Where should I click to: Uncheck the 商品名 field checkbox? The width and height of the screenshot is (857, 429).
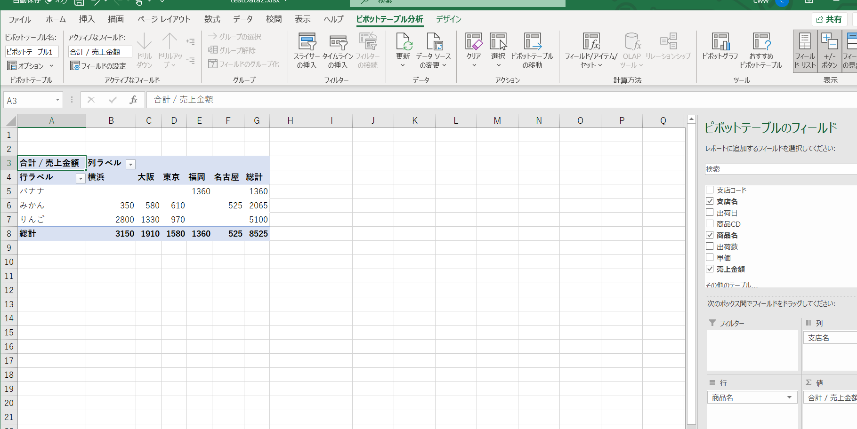[710, 235]
